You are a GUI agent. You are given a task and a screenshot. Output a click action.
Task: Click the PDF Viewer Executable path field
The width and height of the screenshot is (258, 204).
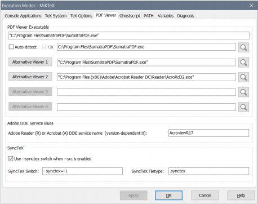128,36
